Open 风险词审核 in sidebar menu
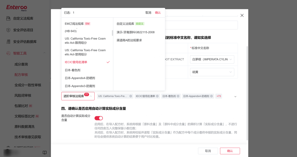Screen dimensions: 297x157 (23, 95)
